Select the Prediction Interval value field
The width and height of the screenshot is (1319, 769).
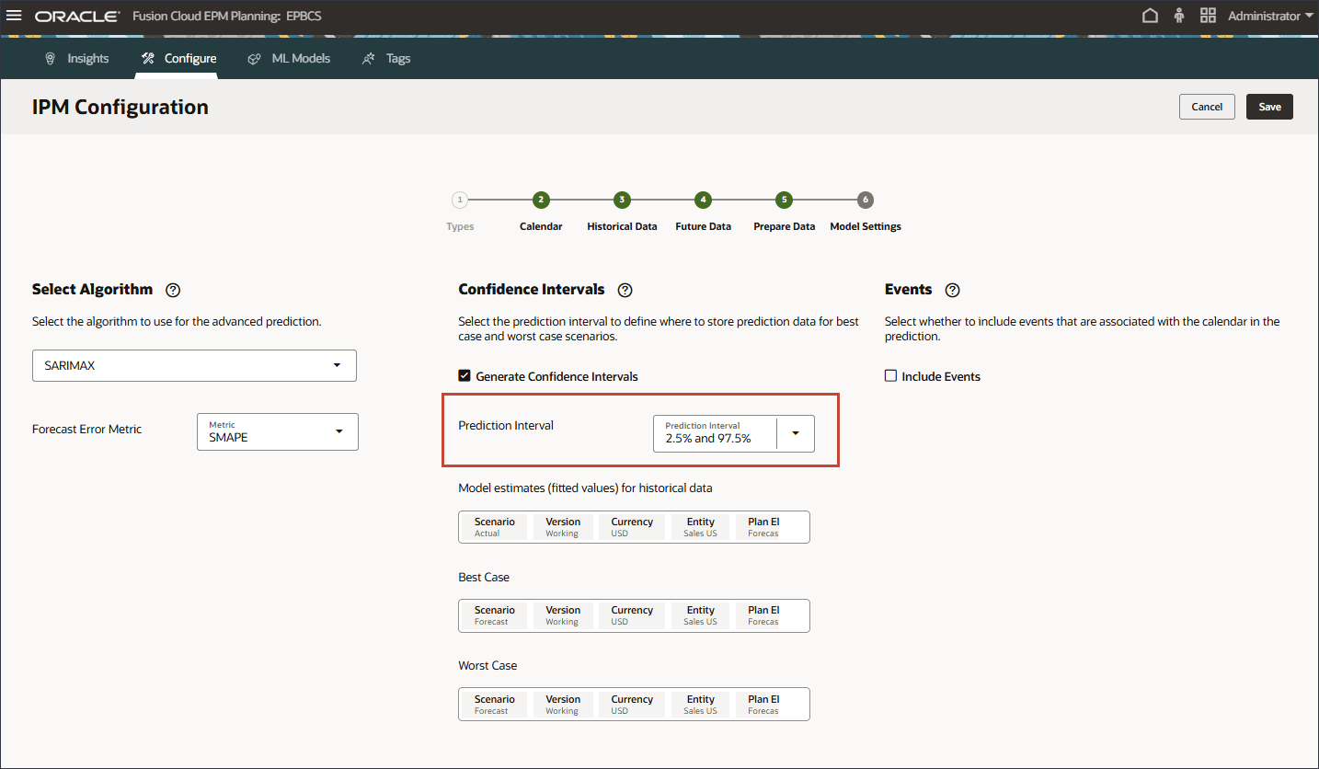[715, 433]
